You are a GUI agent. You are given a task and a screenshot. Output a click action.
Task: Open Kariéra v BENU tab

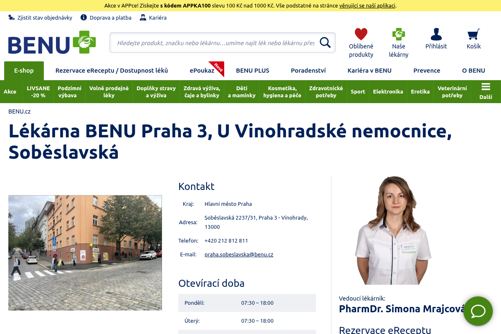pos(369,71)
